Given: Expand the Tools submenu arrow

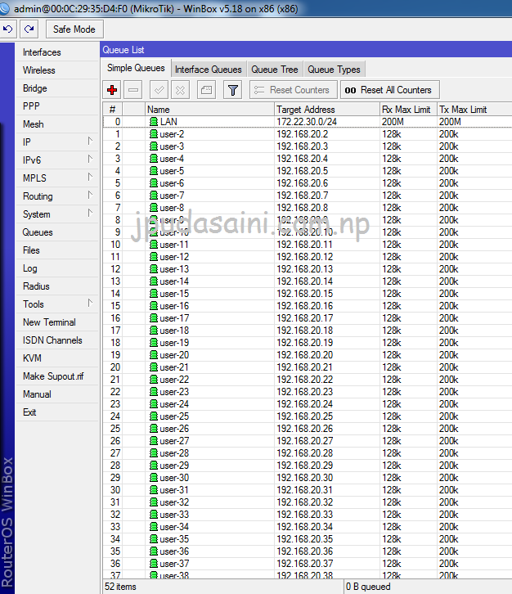Looking at the screenshot, I should [x=90, y=303].
